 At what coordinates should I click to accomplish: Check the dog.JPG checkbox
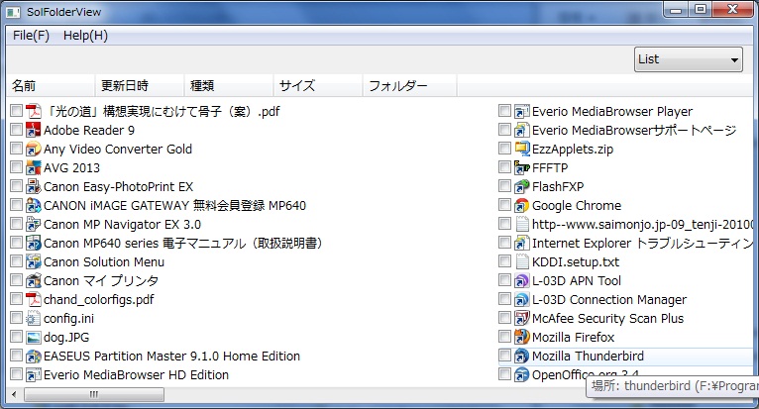coord(16,337)
